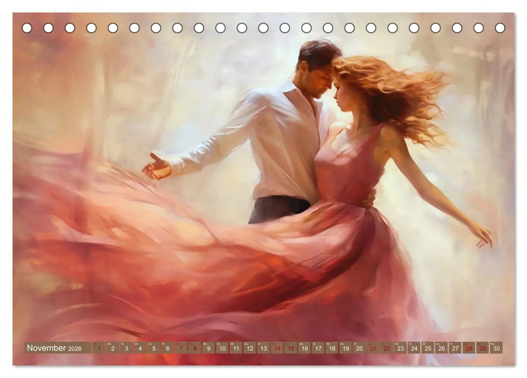
Task: Click the last binding hole on the right
Action: (500, 28)
